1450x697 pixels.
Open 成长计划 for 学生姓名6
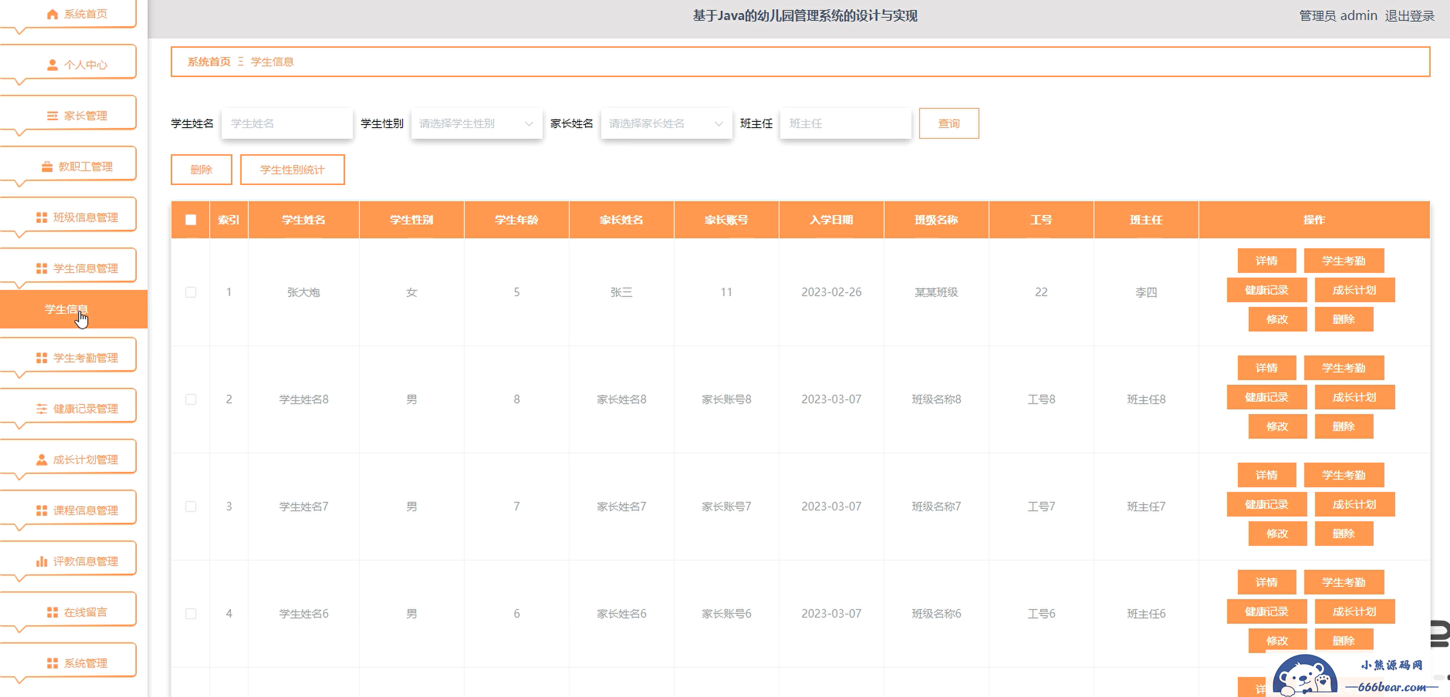(1354, 612)
